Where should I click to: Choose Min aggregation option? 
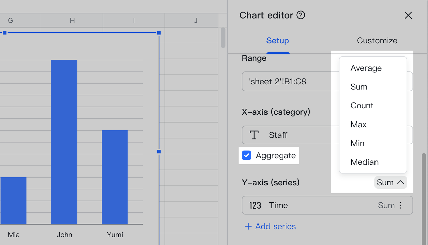point(357,143)
